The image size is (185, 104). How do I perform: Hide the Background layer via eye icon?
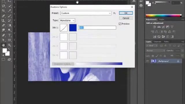click(x=147, y=61)
